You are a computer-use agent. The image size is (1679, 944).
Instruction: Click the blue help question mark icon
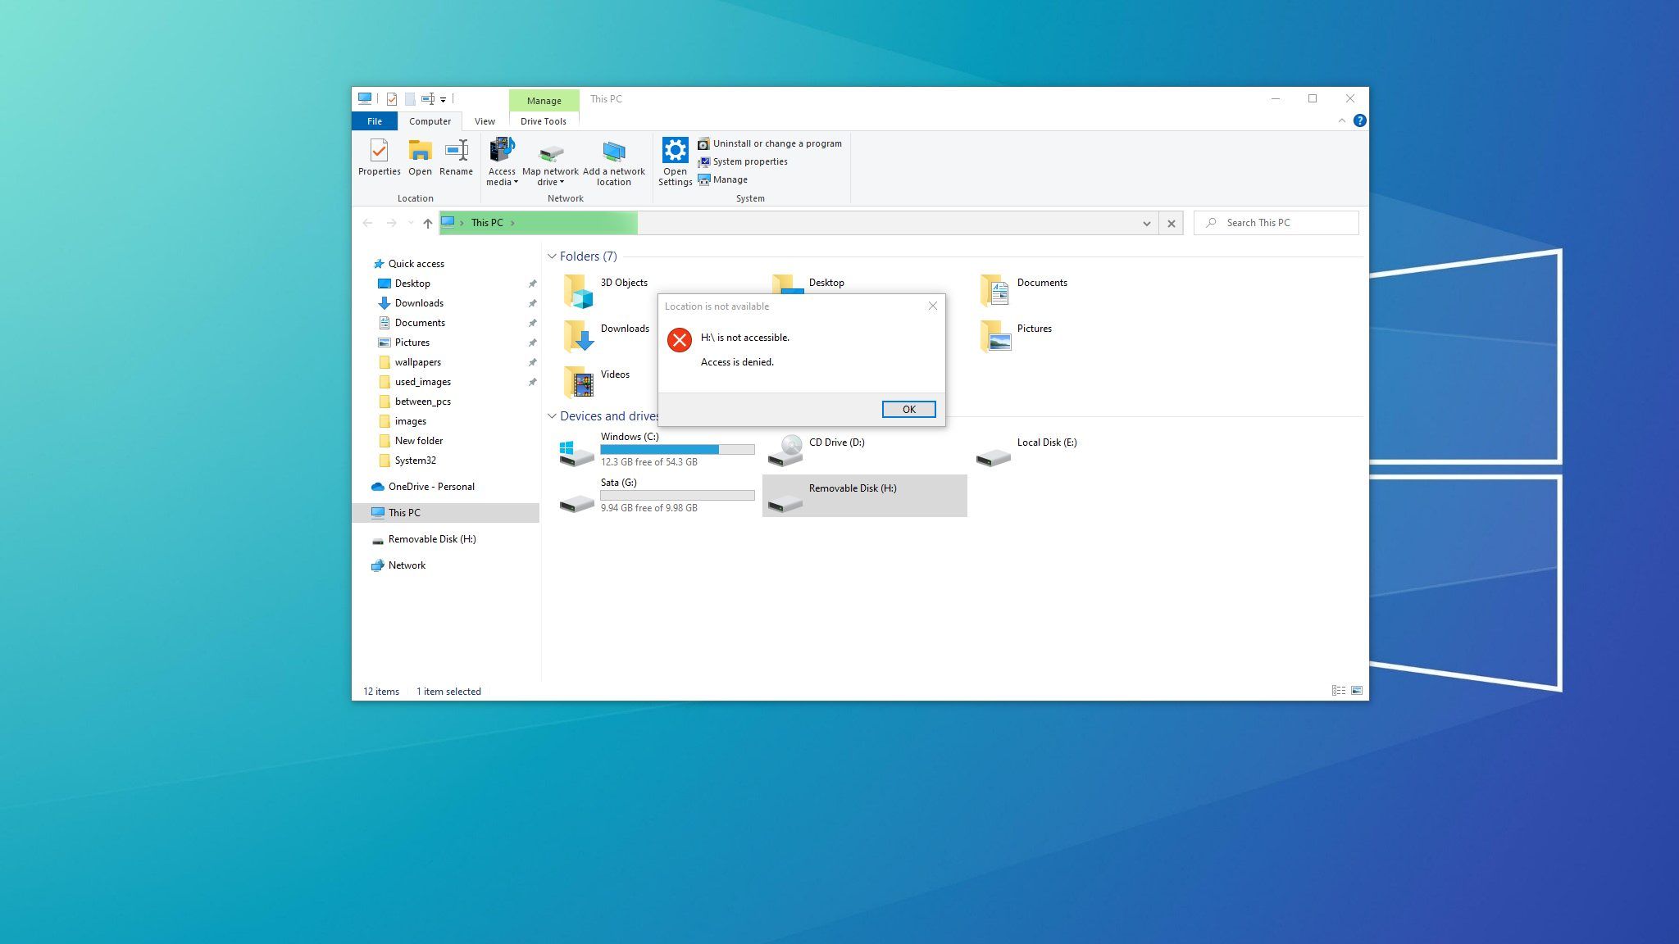(x=1359, y=120)
